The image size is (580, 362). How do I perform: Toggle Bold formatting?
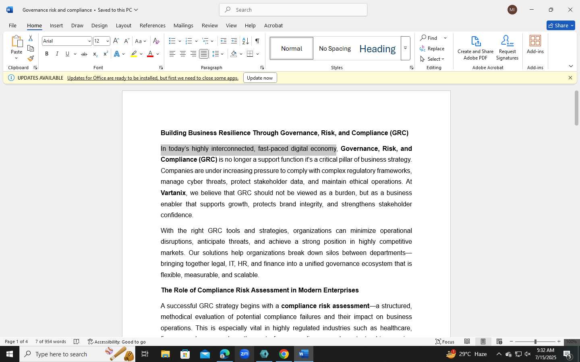pos(47,54)
